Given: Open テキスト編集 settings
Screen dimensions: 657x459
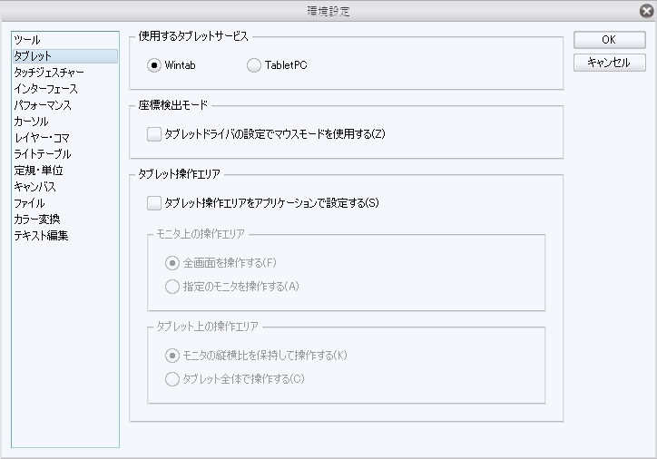Looking at the screenshot, I should click(x=41, y=236).
